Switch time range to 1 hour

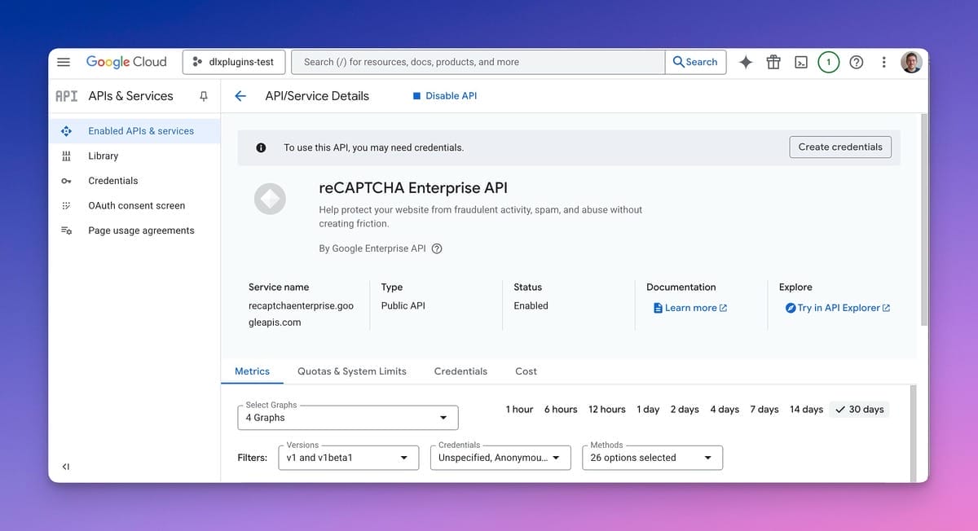(519, 409)
